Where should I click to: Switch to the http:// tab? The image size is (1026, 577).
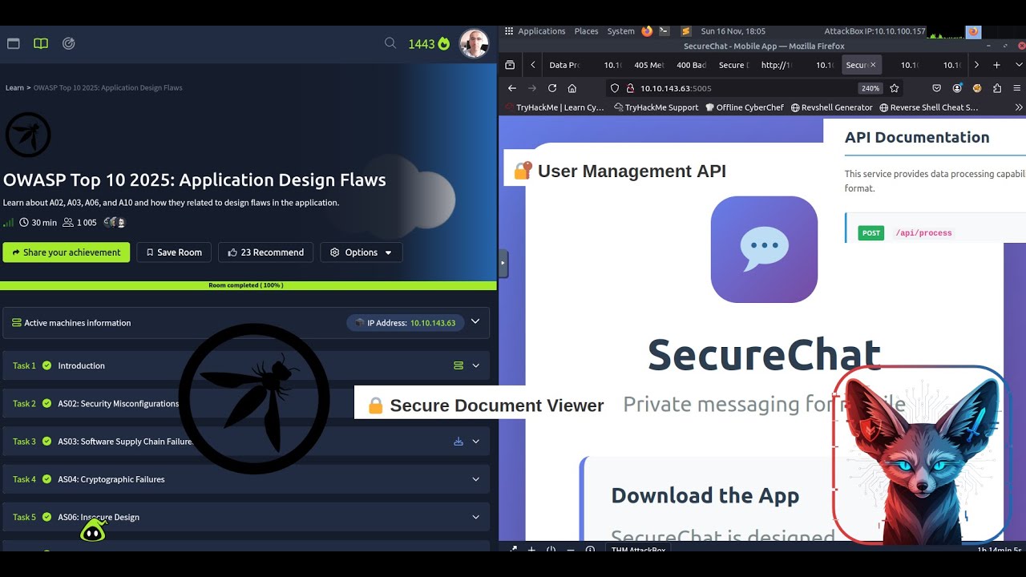click(776, 65)
